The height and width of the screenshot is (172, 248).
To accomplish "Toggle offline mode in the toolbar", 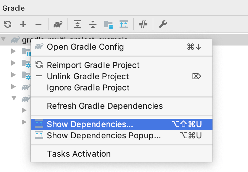I will click(x=143, y=24).
